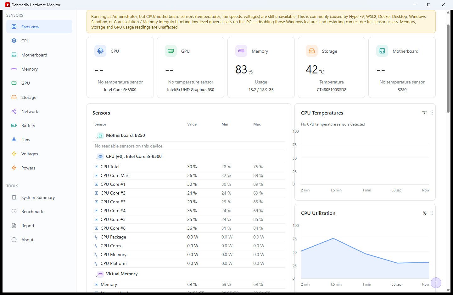Click the % unit label on CPU Utilization
Image resolution: width=453 pixels, height=295 pixels.
tap(425, 213)
